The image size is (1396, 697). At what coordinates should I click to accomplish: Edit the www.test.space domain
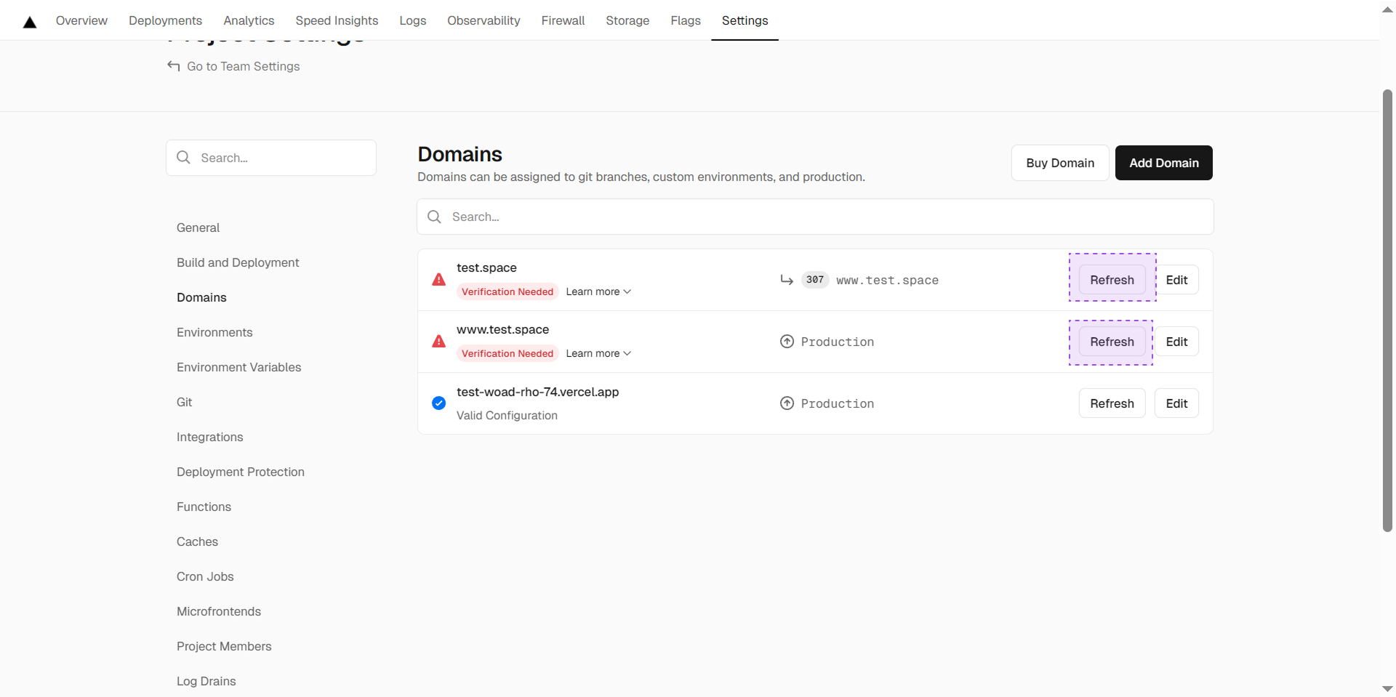[1176, 342]
